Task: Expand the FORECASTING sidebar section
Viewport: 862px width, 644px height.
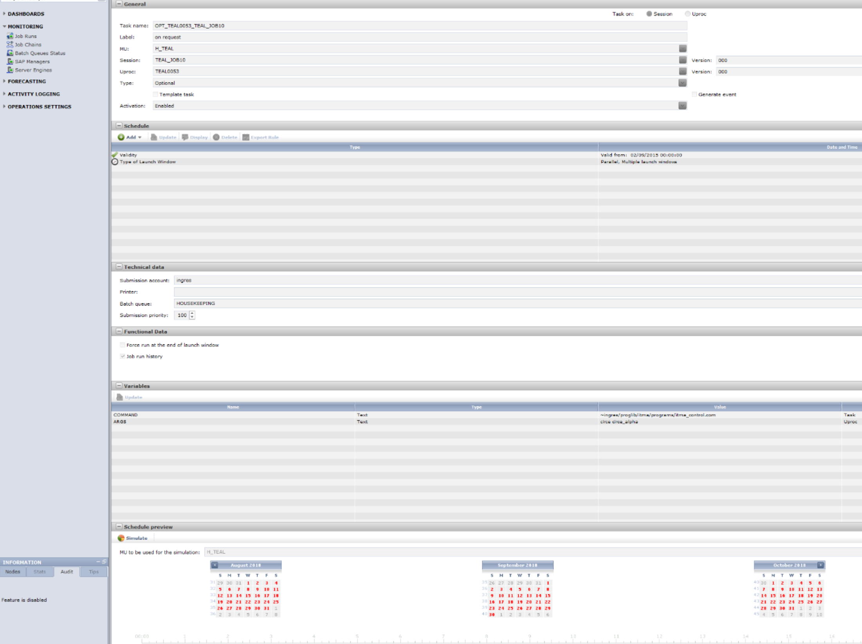Action: click(x=26, y=81)
